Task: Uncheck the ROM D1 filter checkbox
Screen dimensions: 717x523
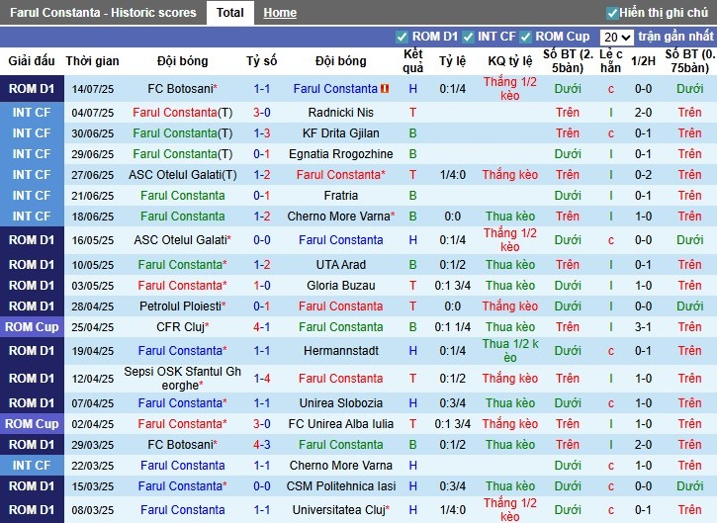Action: [x=402, y=37]
